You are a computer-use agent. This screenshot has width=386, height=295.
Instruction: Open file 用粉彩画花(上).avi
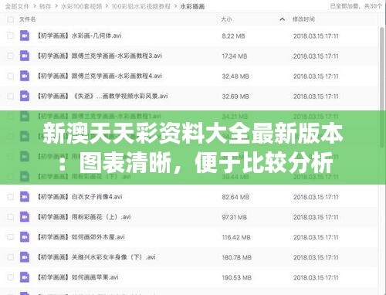(84, 217)
